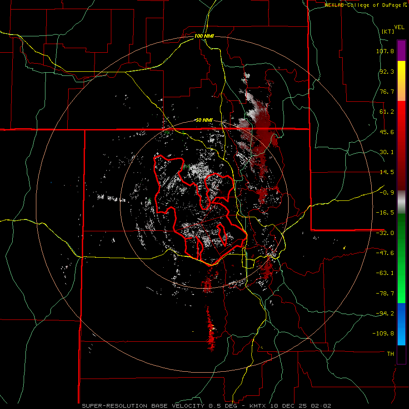Click the purple segment of velocity color bar
Screen dimensions: 409x409
(401, 50)
